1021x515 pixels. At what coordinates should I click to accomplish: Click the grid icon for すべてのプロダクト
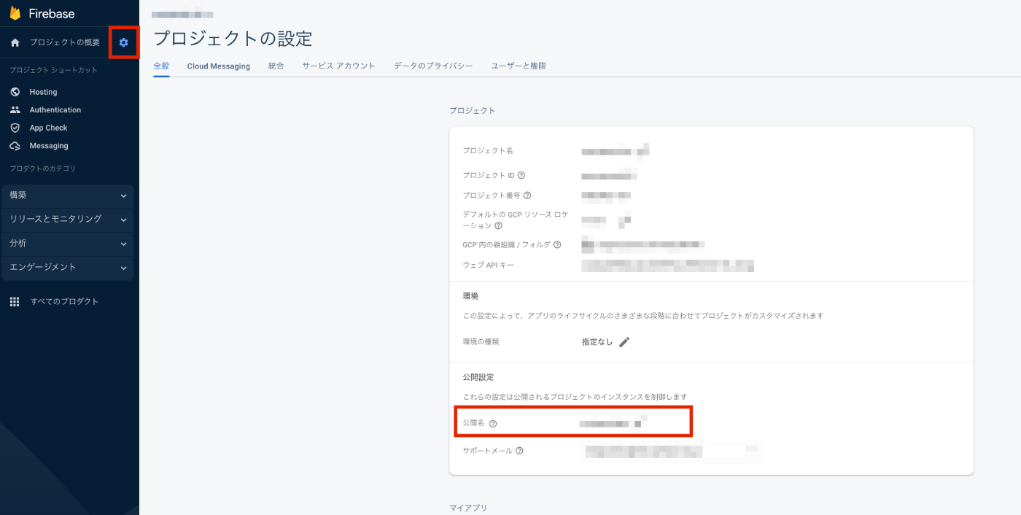(15, 302)
